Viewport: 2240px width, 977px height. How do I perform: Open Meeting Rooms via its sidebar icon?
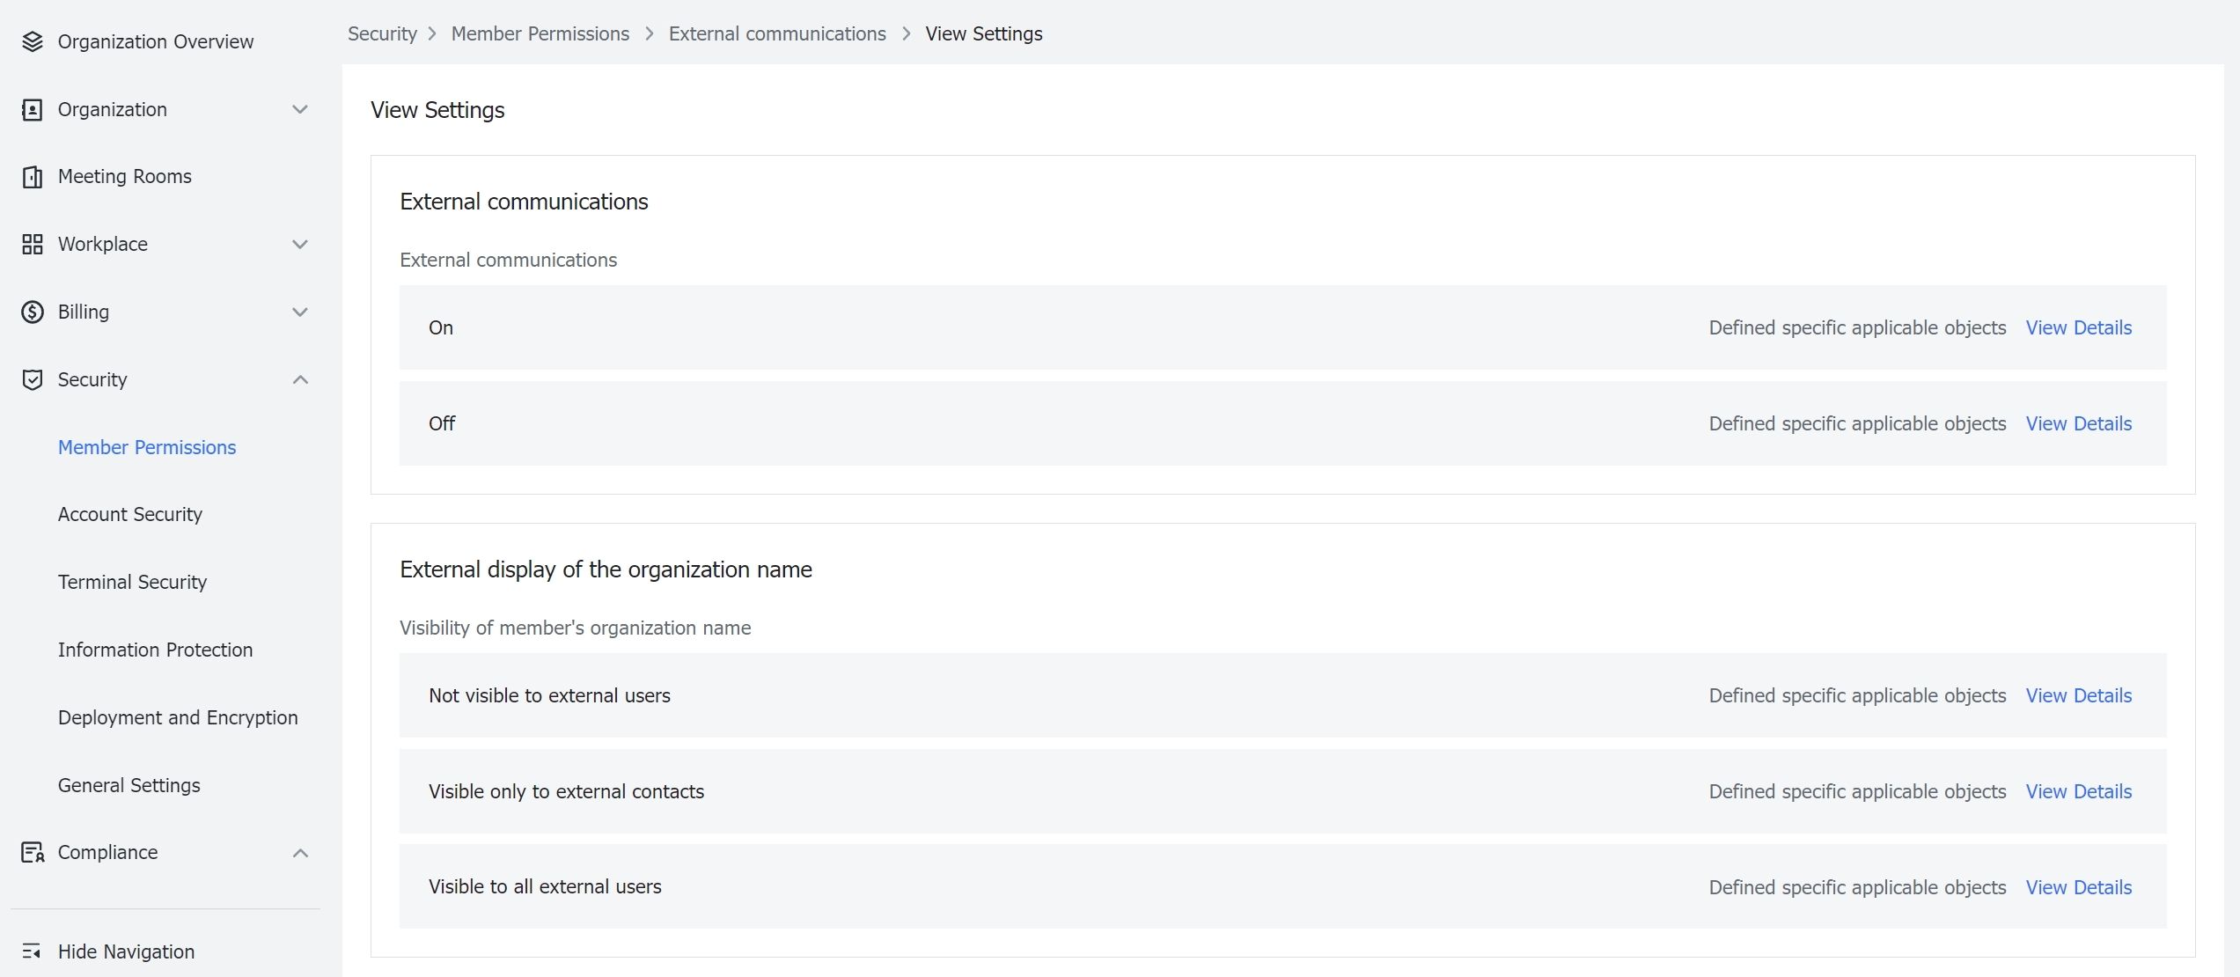tap(33, 176)
